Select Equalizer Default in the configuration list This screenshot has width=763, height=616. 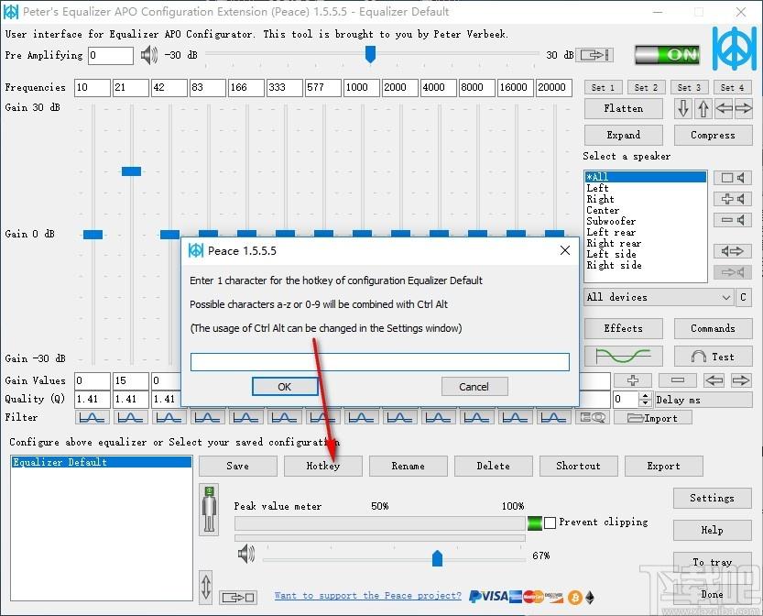pos(102,462)
